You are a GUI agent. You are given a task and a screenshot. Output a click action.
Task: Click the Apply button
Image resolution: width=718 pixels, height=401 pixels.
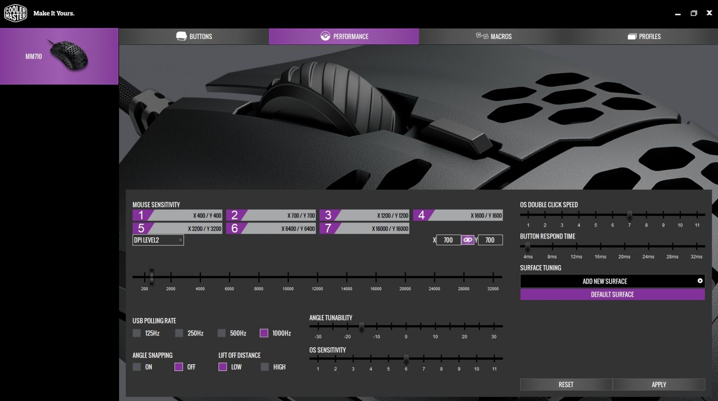[658, 384]
